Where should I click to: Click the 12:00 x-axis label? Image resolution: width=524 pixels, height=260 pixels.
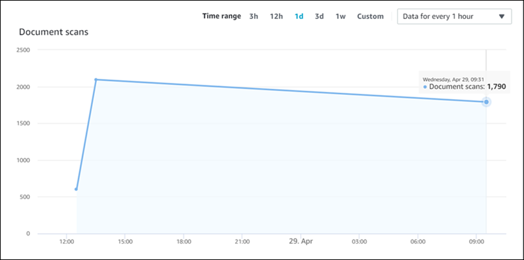click(67, 241)
